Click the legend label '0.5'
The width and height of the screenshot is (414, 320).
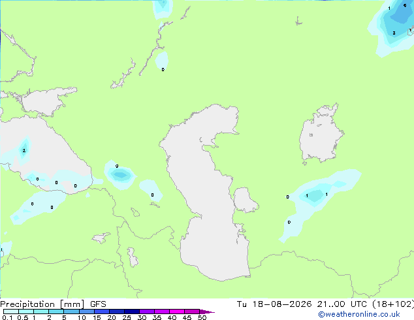[x=23, y=317]
